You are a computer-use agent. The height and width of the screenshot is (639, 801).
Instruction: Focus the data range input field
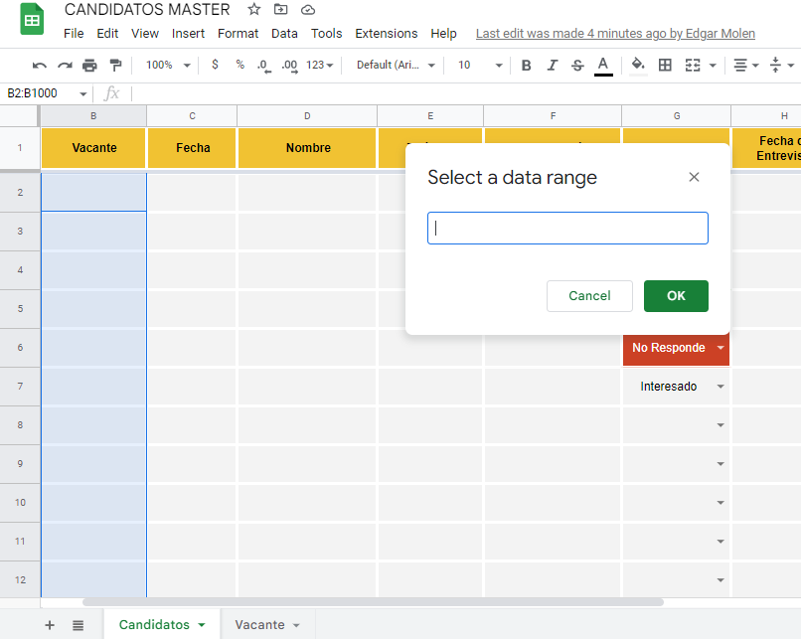coord(567,228)
